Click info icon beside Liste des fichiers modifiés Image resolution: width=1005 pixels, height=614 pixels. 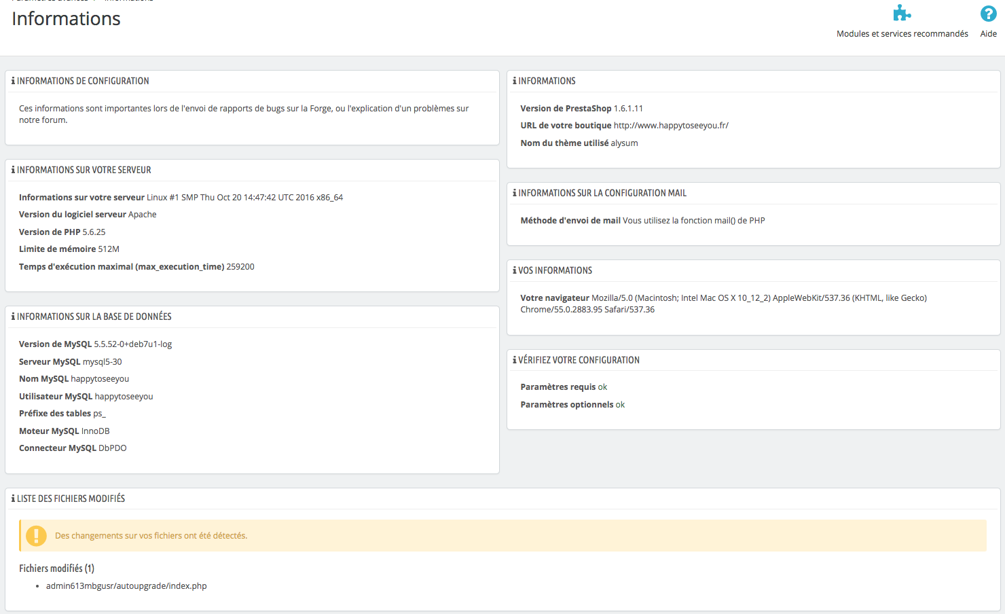[x=13, y=499]
